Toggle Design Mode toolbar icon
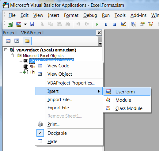This screenshot has width=159, height=151. 123,24
